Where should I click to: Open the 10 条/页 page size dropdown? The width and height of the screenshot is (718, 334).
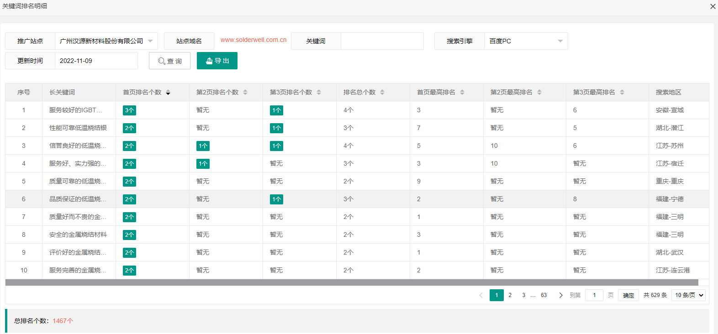click(689, 295)
